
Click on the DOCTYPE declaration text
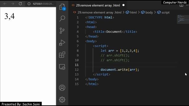[100, 17]
